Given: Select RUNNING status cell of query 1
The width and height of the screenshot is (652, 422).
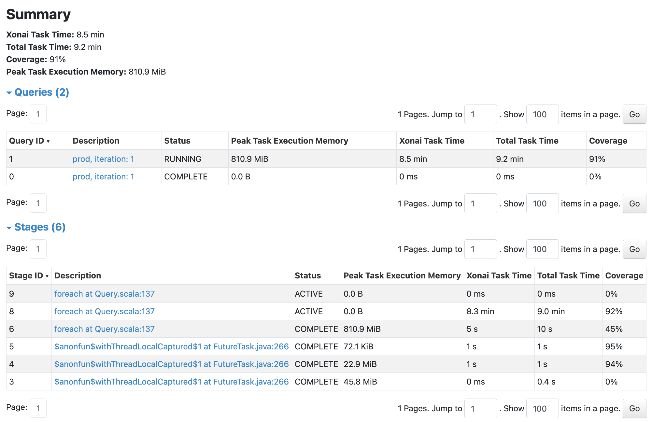Looking at the screenshot, I should (x=195, y=159).
